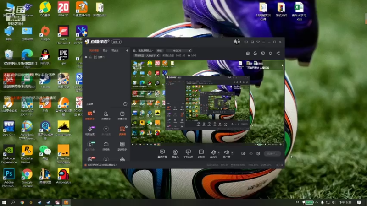Collapse the toolbox panel circle button
This screenshot has width=367, height=206.
tap(125, 104)
